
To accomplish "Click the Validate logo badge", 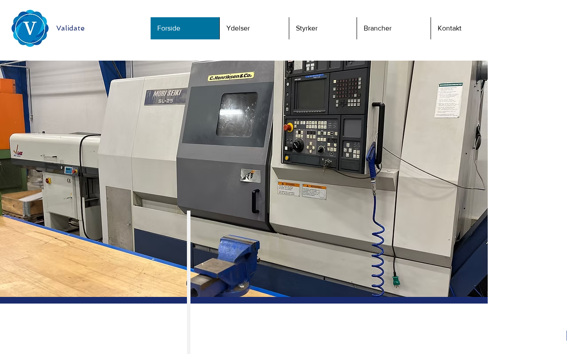I will point(30,28).
